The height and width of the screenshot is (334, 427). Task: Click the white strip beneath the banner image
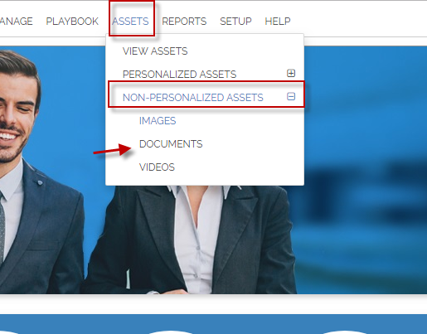pyautogui.click(x=213, y=304)
